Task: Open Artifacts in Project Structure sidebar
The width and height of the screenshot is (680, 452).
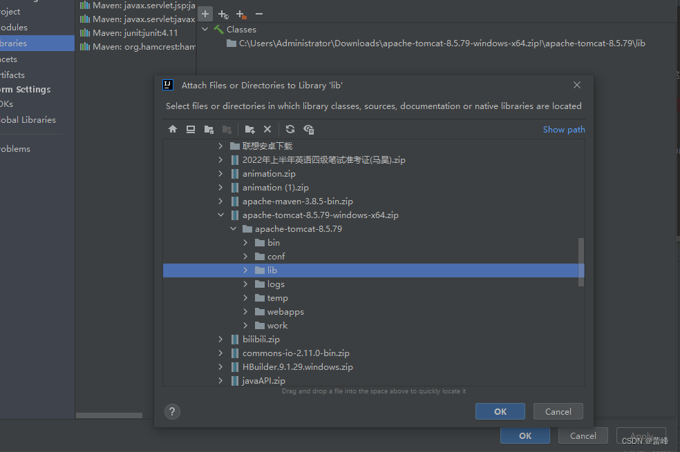Action: (x=37, y=75)
